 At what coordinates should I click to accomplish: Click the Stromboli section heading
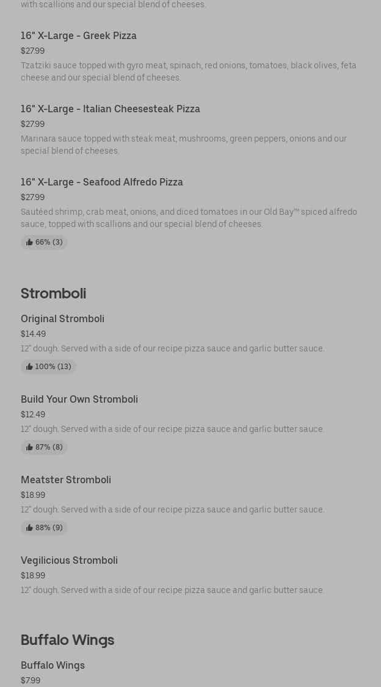pos(53,293)
